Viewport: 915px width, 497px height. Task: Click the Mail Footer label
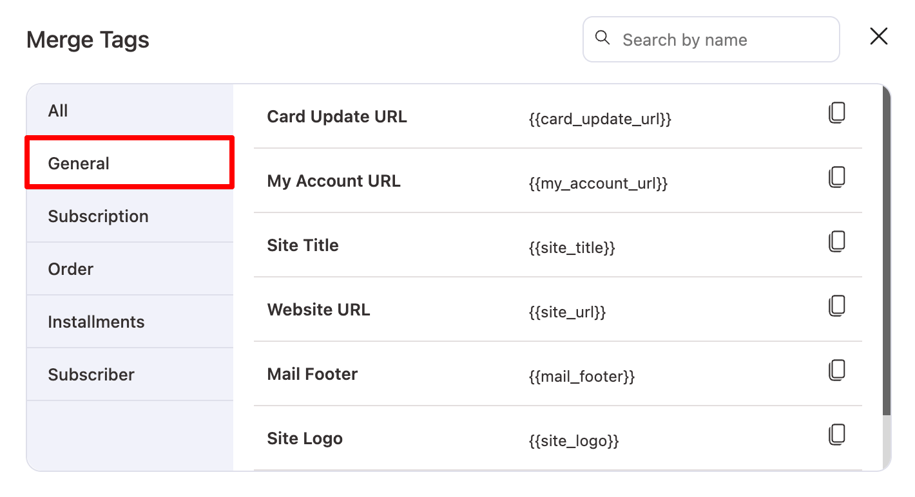click(312, 373)
